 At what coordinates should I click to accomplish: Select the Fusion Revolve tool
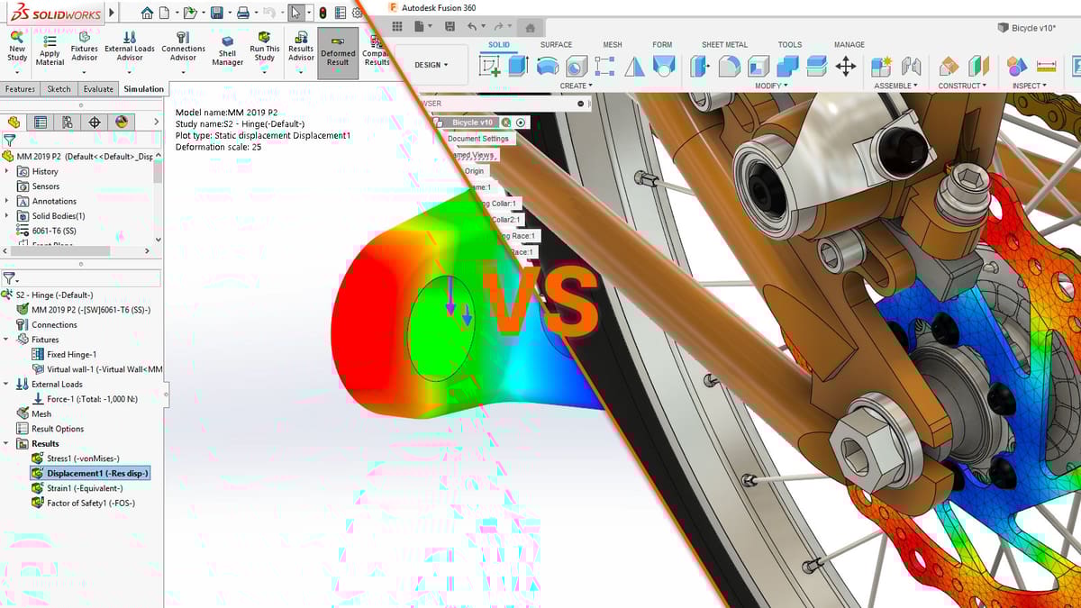tap(548, 66)
